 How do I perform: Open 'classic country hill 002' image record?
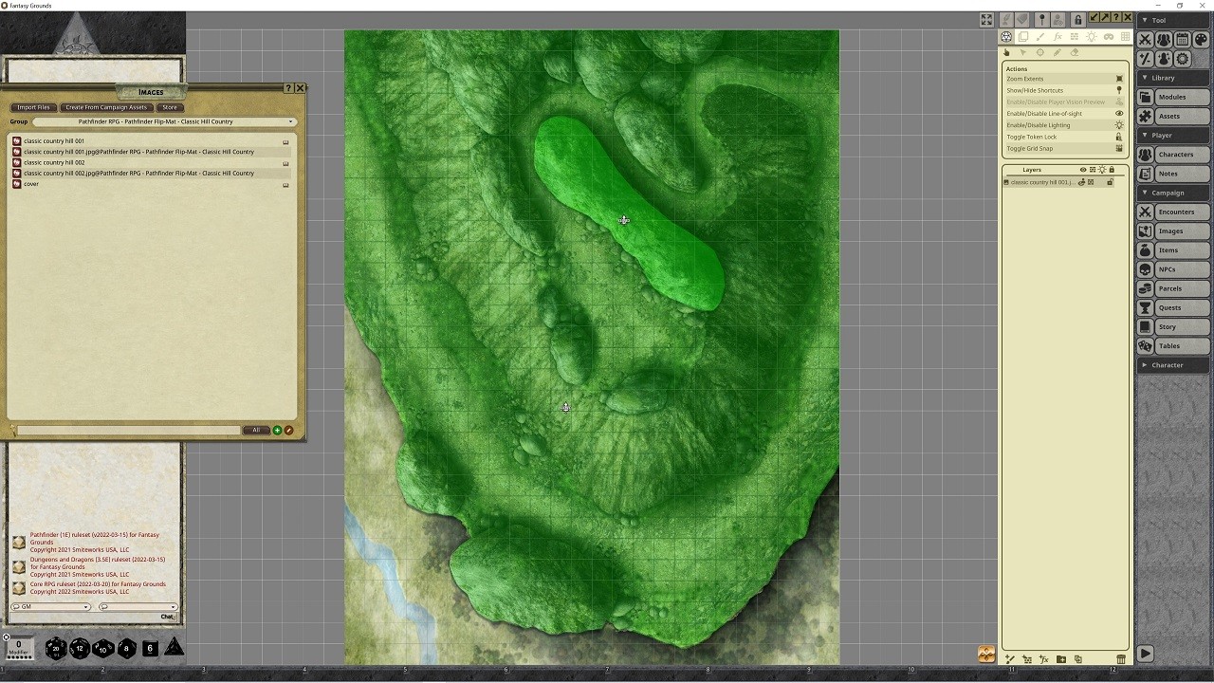pyautogui.click(x=54, y=162)
